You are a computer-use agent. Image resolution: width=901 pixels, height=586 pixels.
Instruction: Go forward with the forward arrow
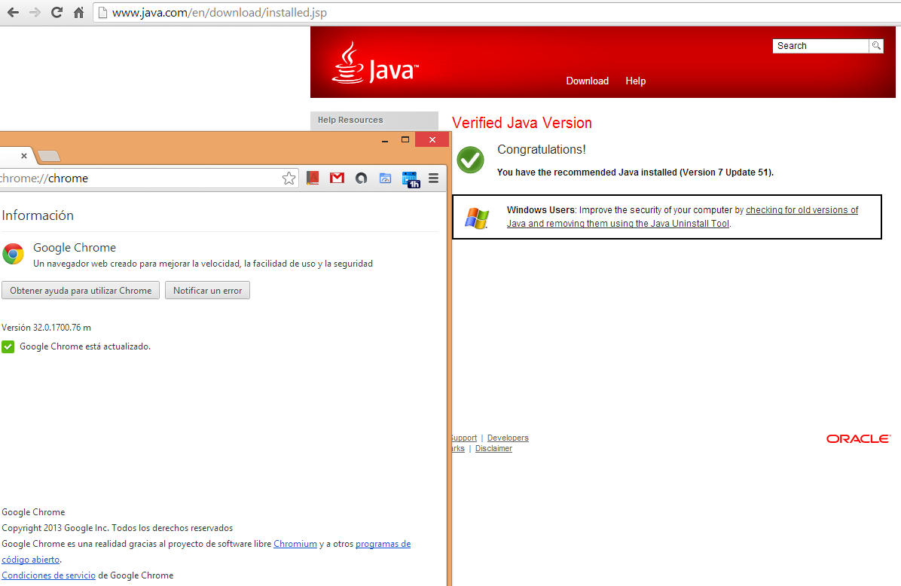pos(35,12)
